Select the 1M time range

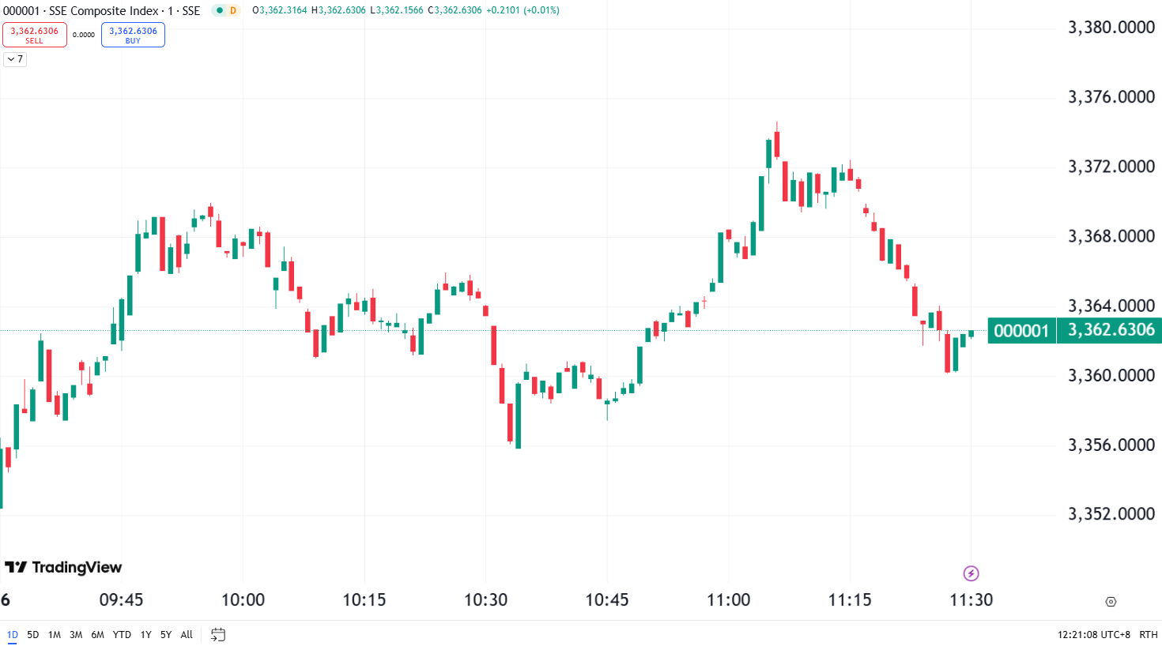(55, 634)
